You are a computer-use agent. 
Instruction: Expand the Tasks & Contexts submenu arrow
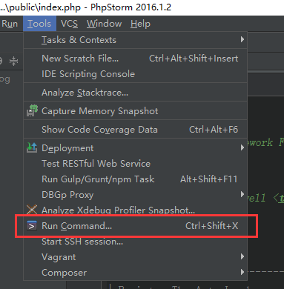tap(242, 39)
